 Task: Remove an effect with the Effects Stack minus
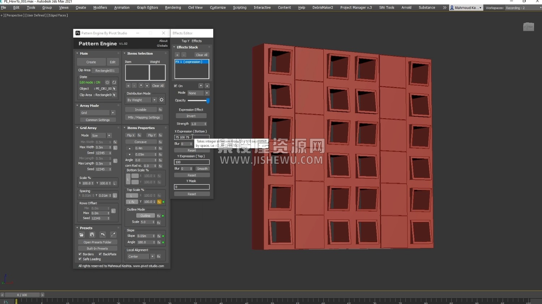pos(184,55)
